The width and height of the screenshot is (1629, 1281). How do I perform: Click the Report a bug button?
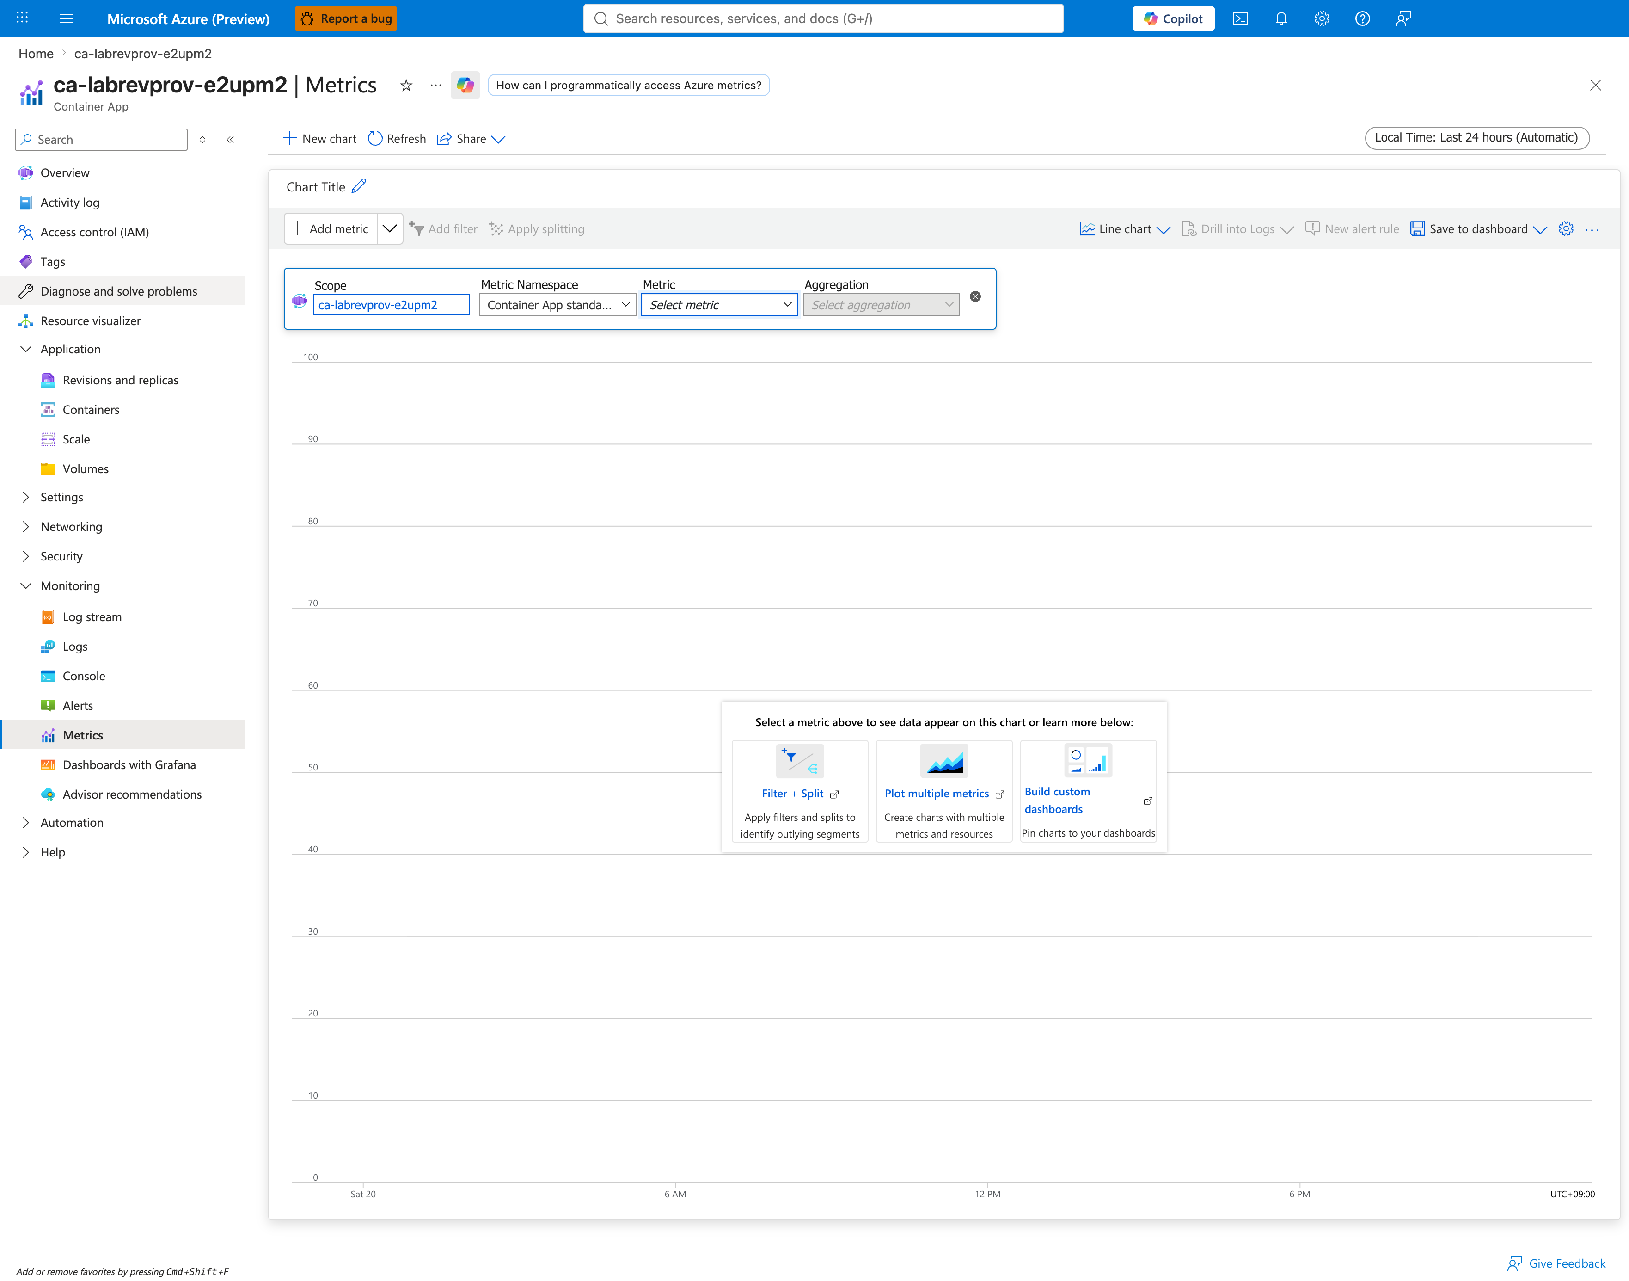(x=346, y=18)
